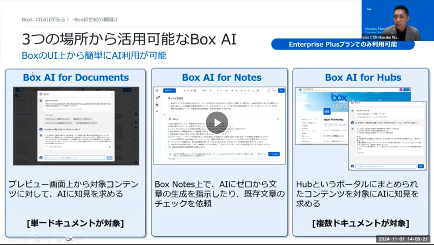Click the Box AI for Hubs heading
Image resolution: width=434 pixels, height=245 pixels.
pos(363,77)
